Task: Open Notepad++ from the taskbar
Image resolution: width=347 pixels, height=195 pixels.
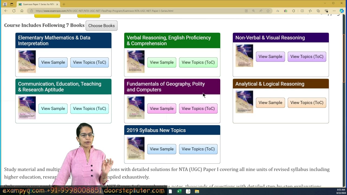Action: click(x=188, y=191)
